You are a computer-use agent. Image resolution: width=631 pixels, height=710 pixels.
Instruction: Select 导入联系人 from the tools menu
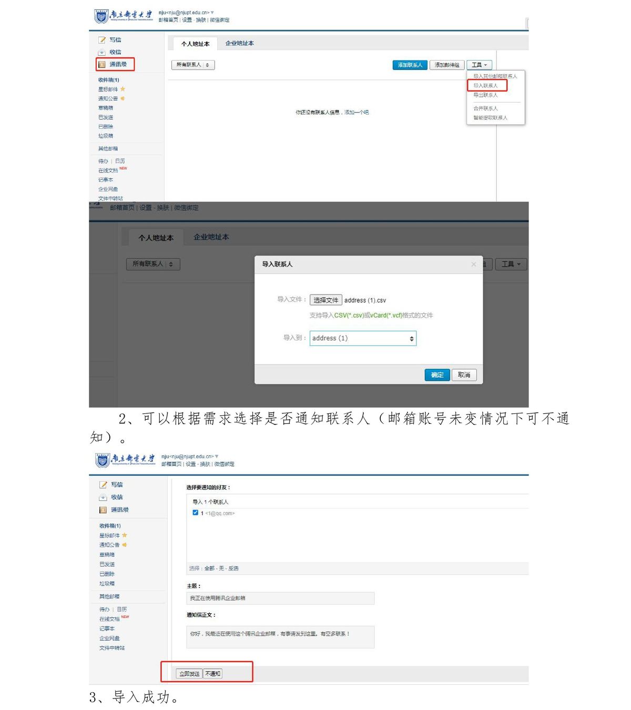pyautogui.click(x=485, y=85)
